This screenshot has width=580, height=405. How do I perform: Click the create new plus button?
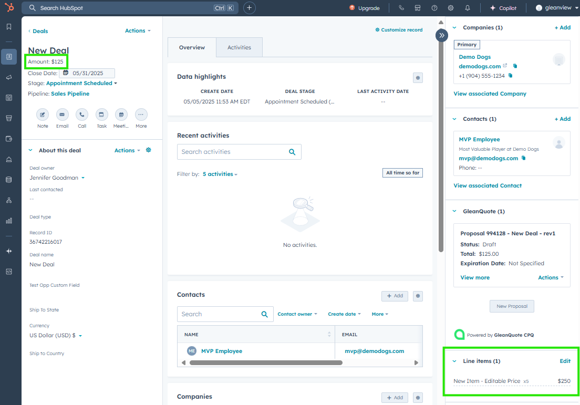tap(250, 8)
